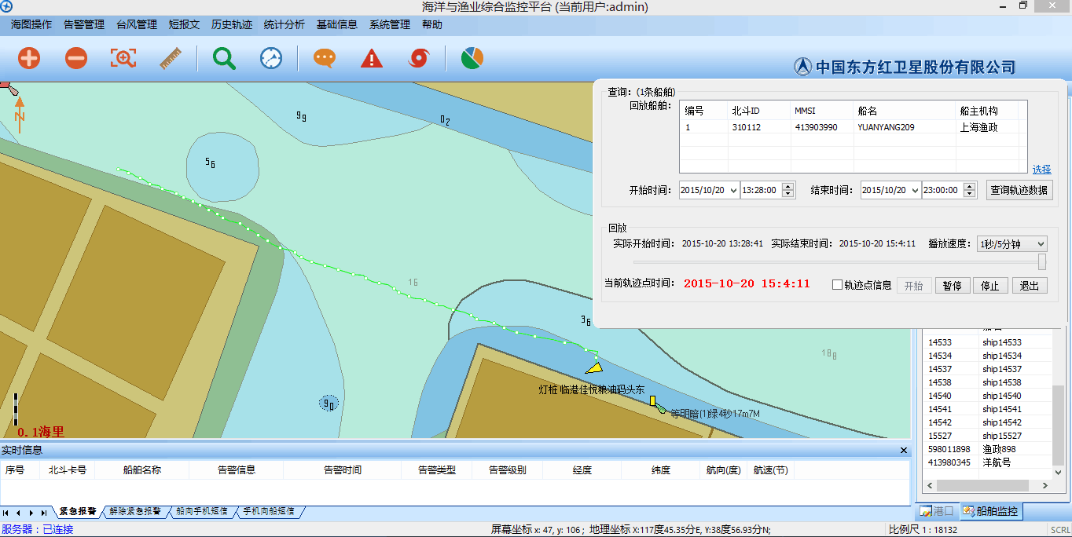Go to last tab with the navigation arrow
This screenshot has width=1072, height=537.
44,512
